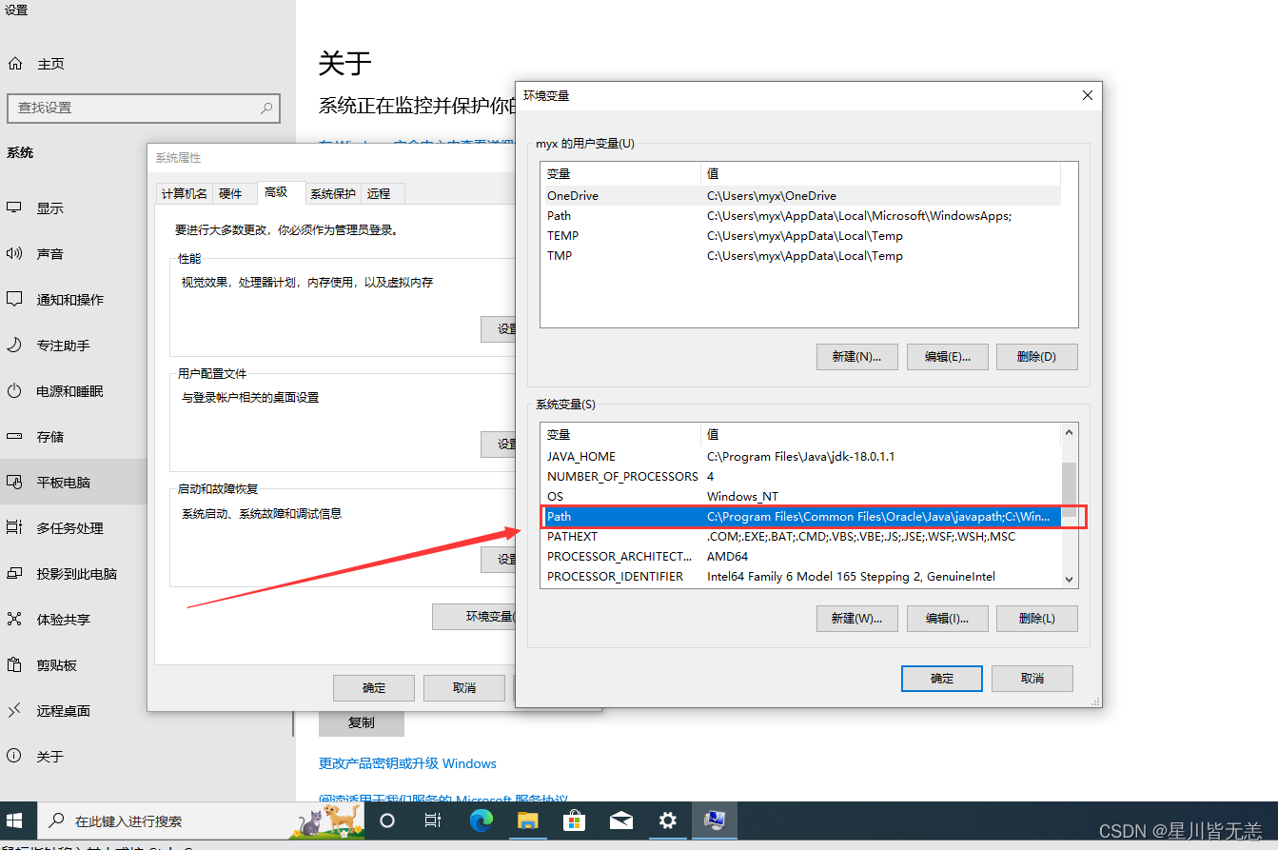Image resolution: width=1278 pixels, height=850 pixels.
Task: Click the search magnifier in 查找设置 box
Action: tap(266, 109)
